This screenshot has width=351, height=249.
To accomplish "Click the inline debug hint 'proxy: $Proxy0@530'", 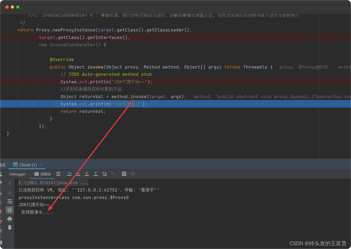I will coord(303,67).
